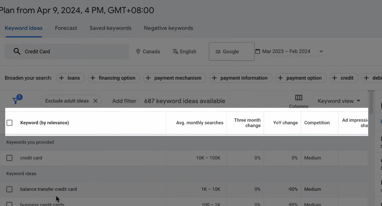382x206 pixels.
Task: Click 687 keyword ideas available text
Action: click(185, 101)
